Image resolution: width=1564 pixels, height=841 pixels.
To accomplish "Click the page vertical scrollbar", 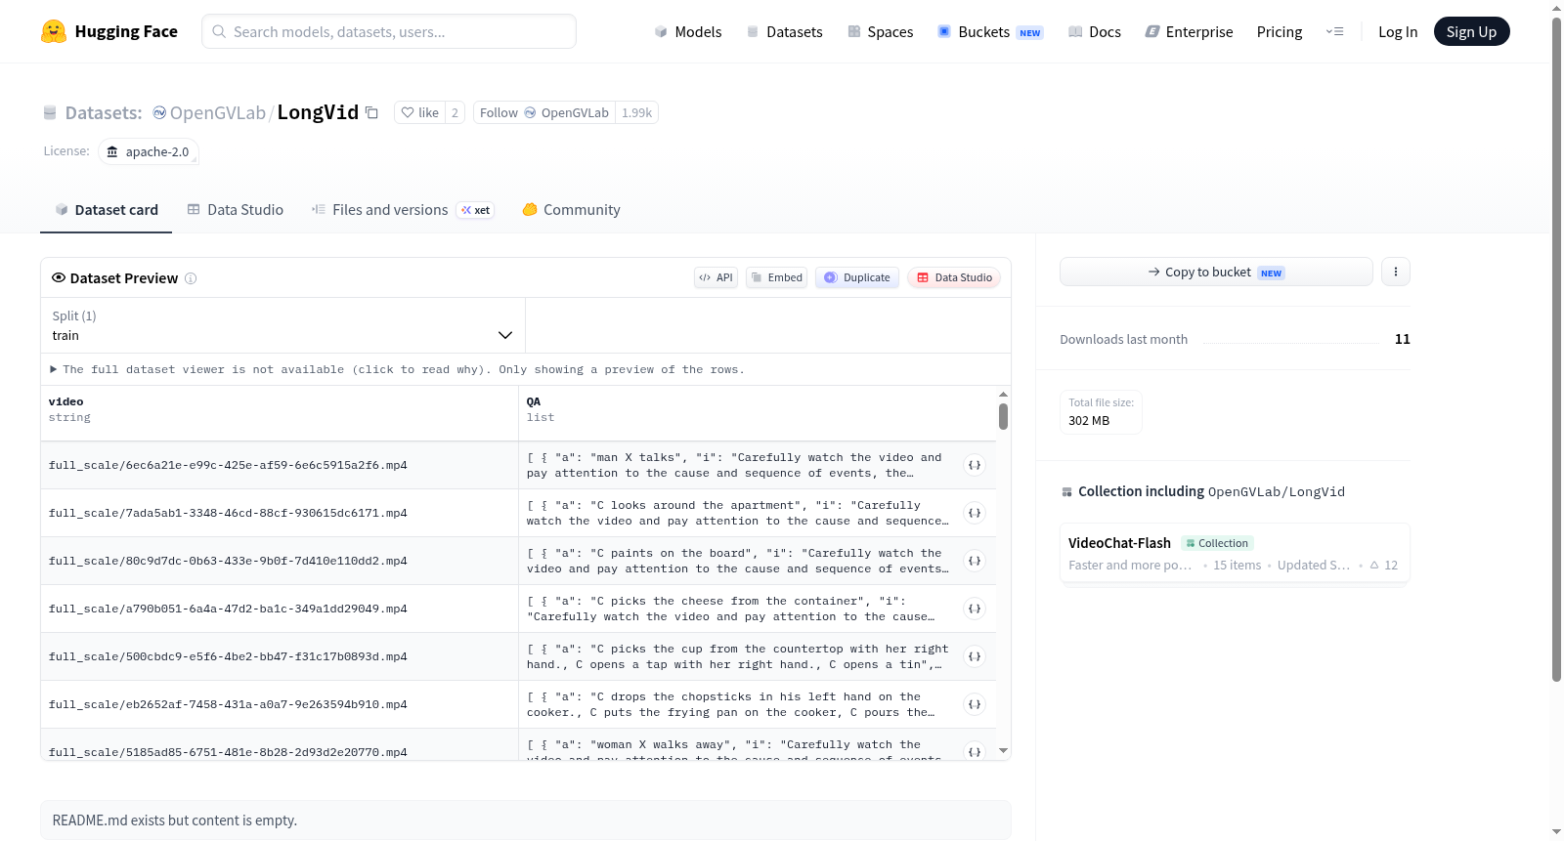I will (1556, 348).
